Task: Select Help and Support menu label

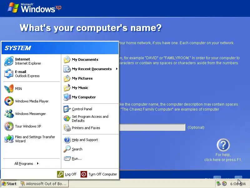Action: click(x=85, y=140)
